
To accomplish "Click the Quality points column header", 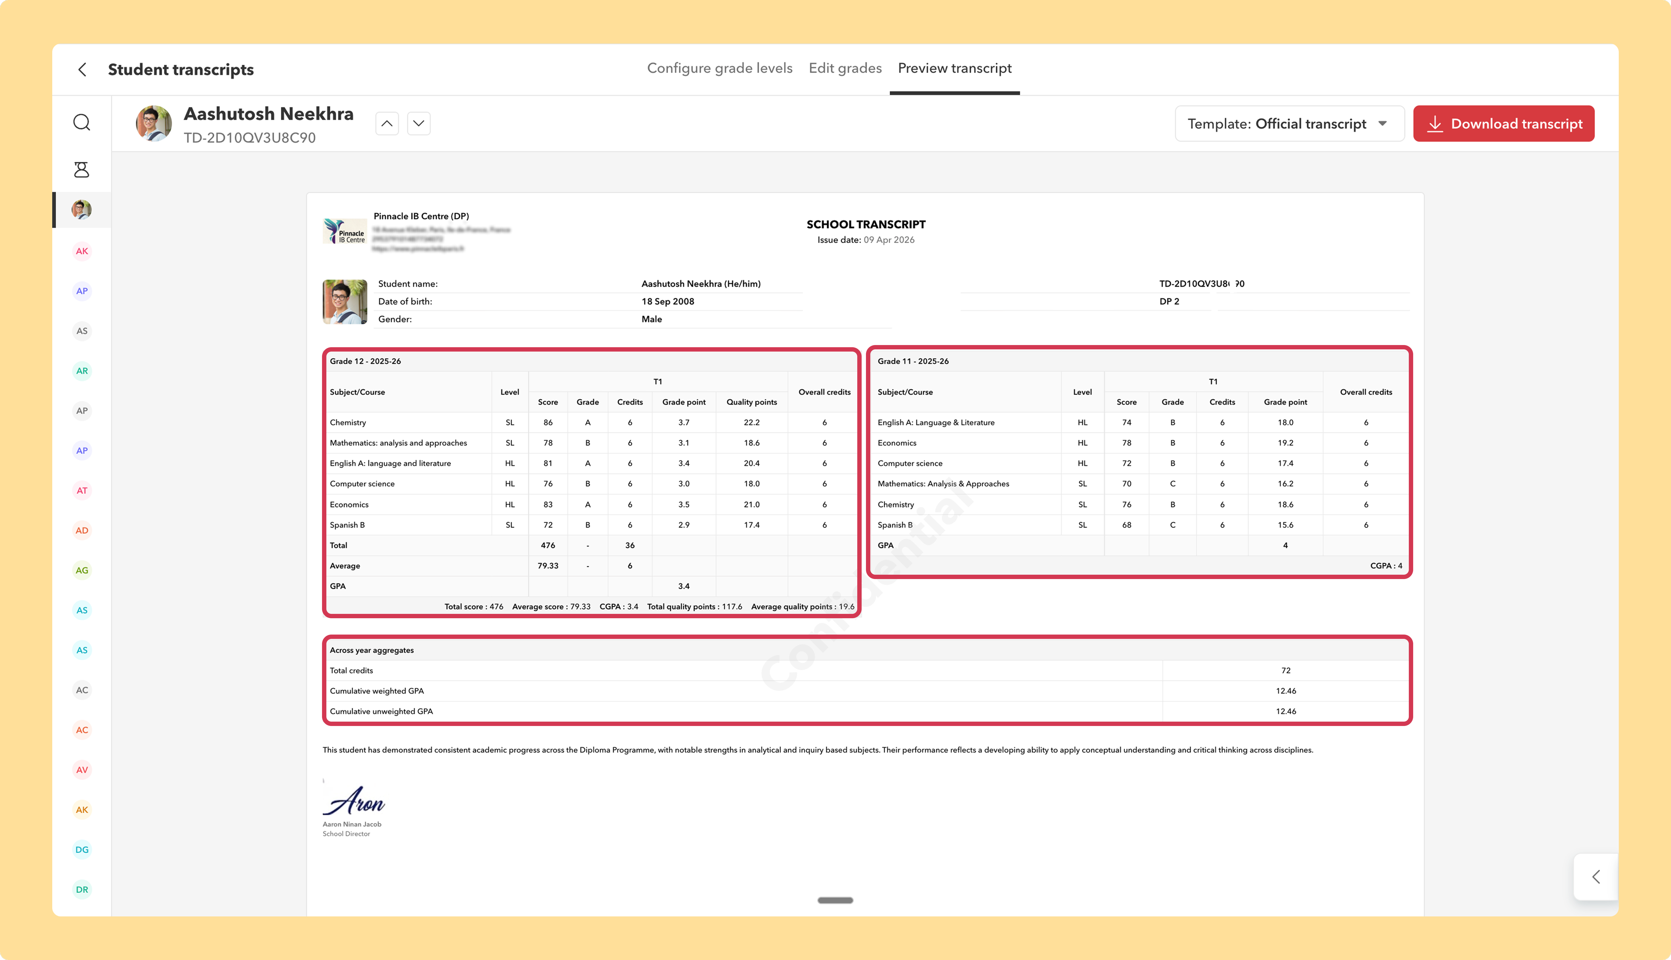I will tap(752, 402).
